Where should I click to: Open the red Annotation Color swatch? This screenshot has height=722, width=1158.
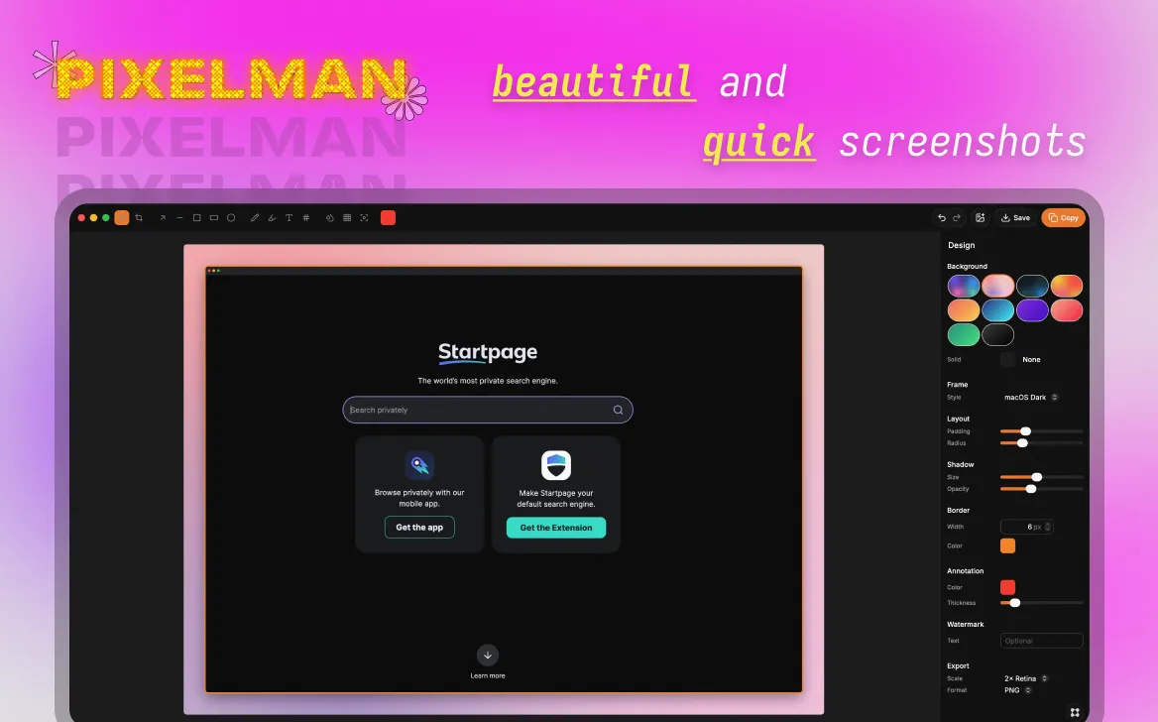coord(1007,587)
